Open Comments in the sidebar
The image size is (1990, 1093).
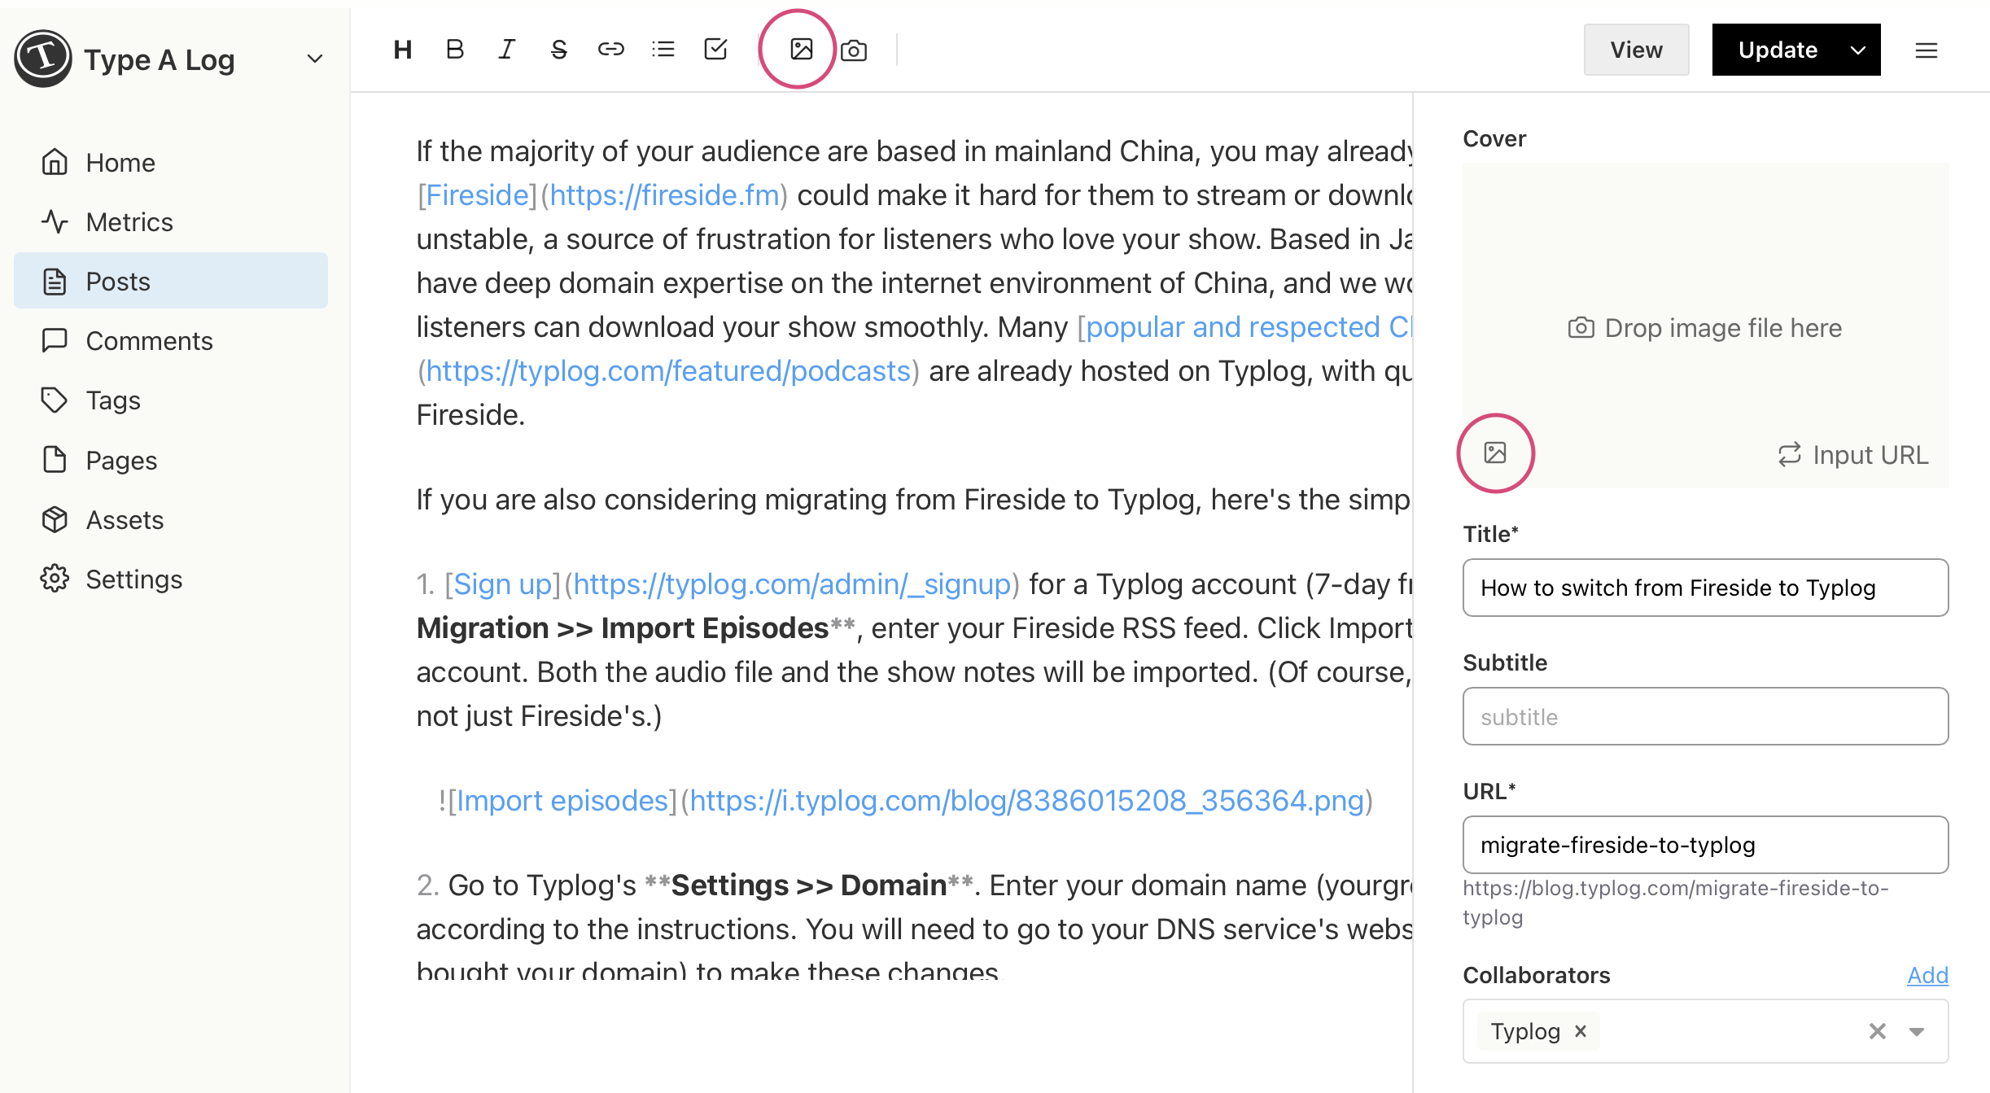point(171,340)
